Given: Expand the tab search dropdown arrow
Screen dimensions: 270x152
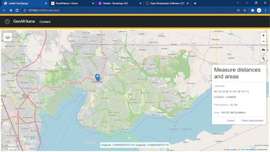Looking at the screenshot, I should [238, 3].
